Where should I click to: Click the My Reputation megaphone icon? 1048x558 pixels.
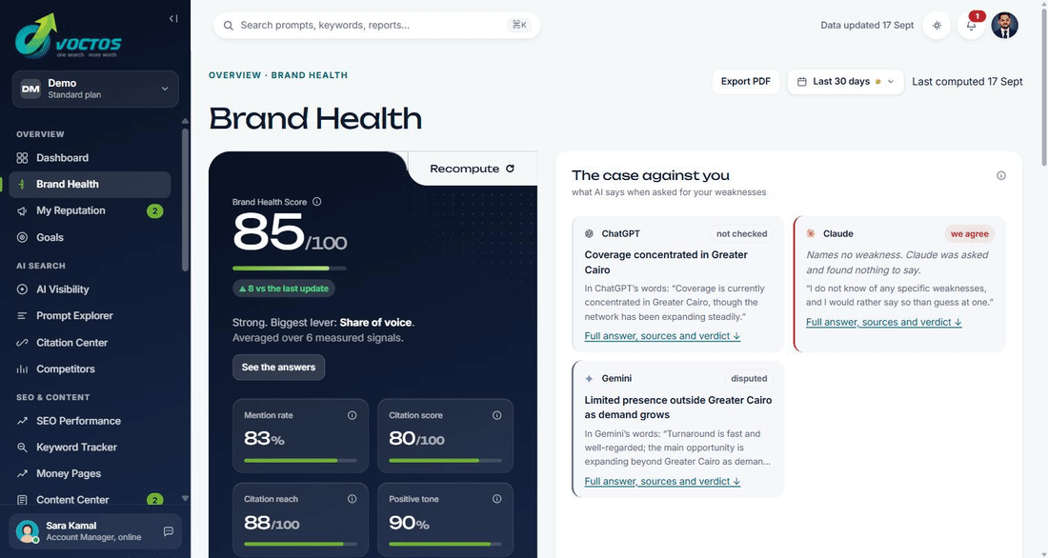pos(22,210)
